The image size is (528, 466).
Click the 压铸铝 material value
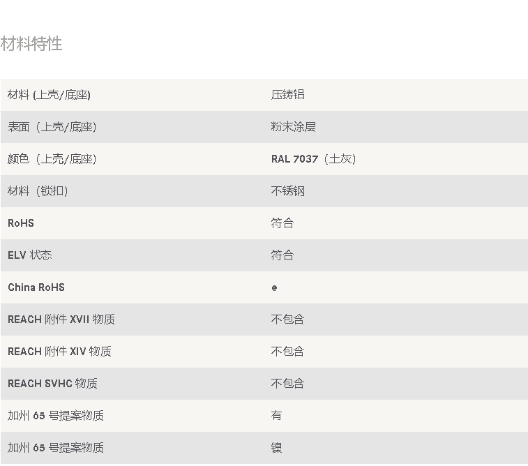(287, 95)
